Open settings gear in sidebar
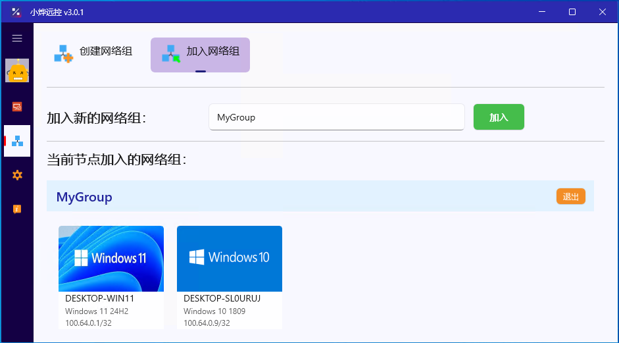 coord(17,175)
